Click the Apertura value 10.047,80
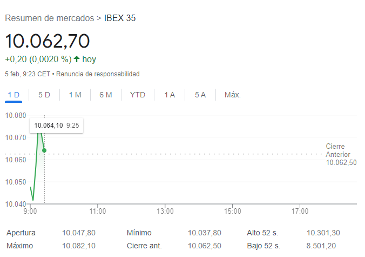Screen dimensions: 365x257 click(79, 233)
